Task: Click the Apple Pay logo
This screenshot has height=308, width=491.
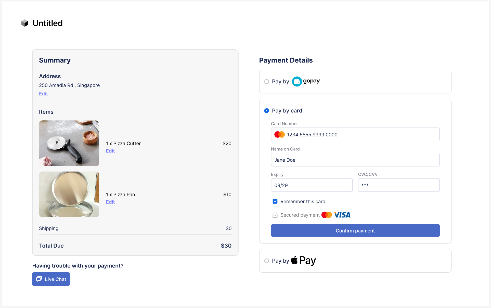Action: tap(303, 260)
